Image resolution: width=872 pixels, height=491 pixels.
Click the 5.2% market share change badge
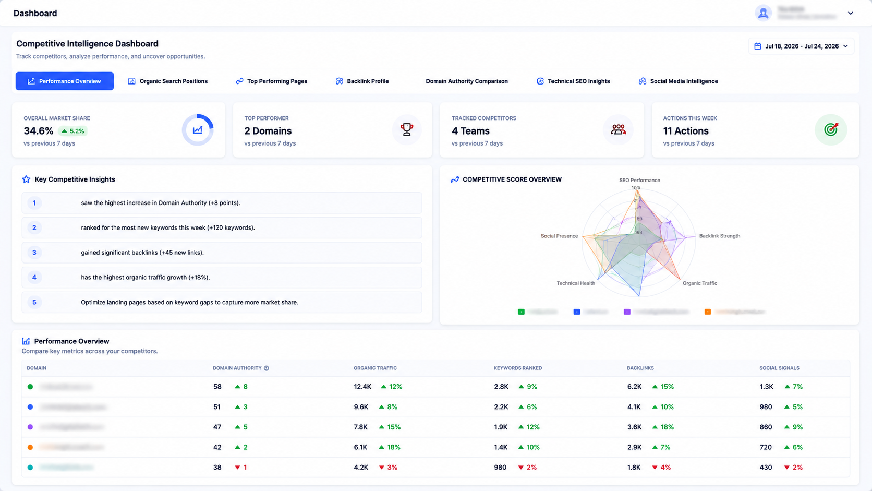tap(72, 131)
